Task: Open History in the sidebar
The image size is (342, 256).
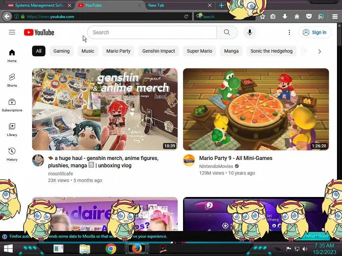Action: click(12, 154)
